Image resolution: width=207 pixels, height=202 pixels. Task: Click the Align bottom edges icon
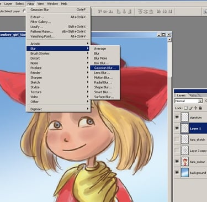pyautogui.click(x=110, y=12)
